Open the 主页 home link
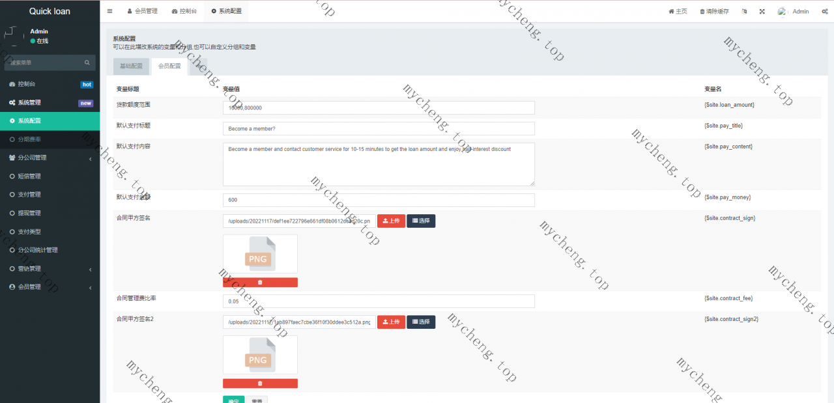This screenshot has height=403, width=834. pyautogui.click(x=678, y=11)
